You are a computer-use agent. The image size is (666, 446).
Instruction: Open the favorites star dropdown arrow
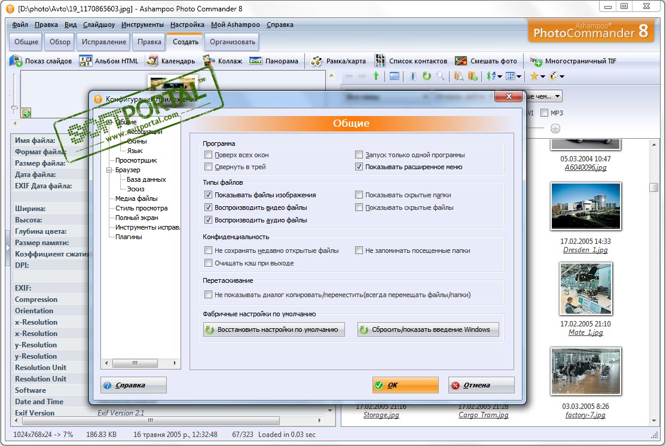click(x=542, y=77)
